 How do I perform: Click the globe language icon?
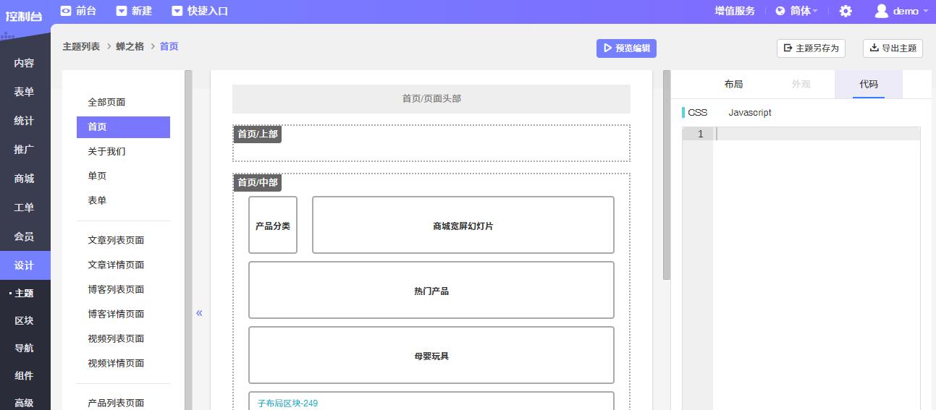(780, 11)
